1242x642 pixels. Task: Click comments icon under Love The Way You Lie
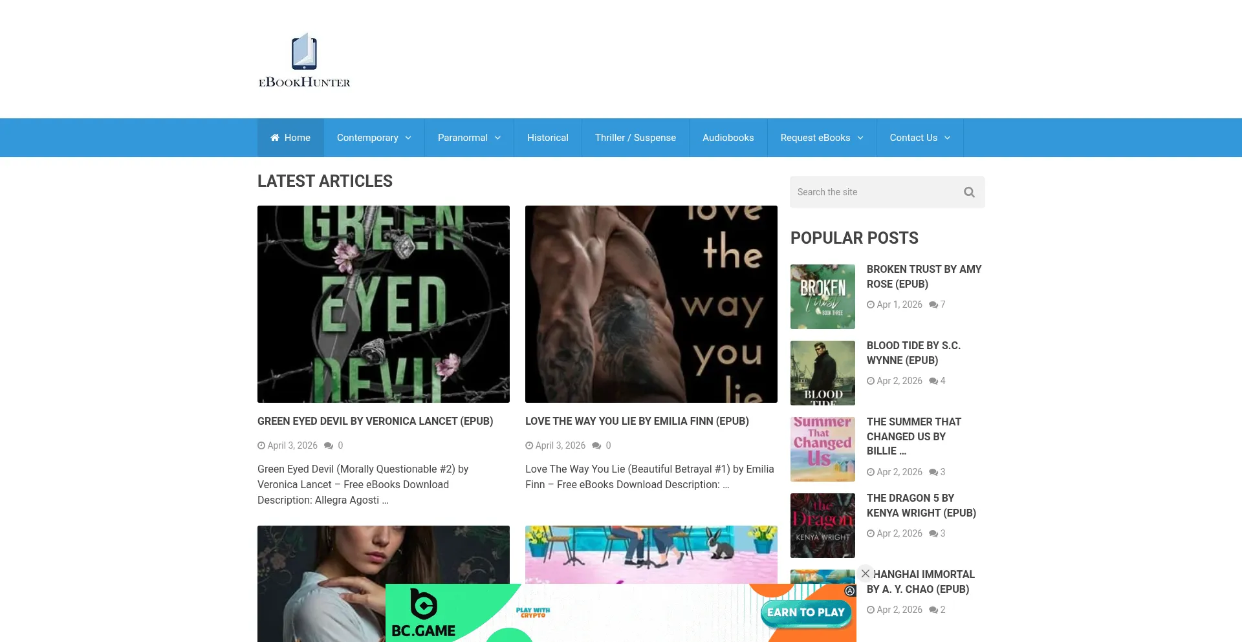[596, 445]
